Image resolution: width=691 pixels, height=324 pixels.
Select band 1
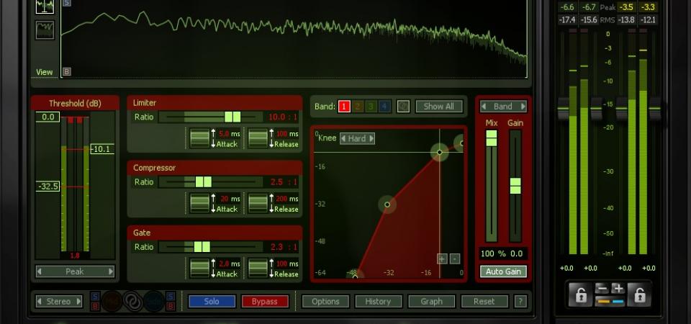(344, 107)
